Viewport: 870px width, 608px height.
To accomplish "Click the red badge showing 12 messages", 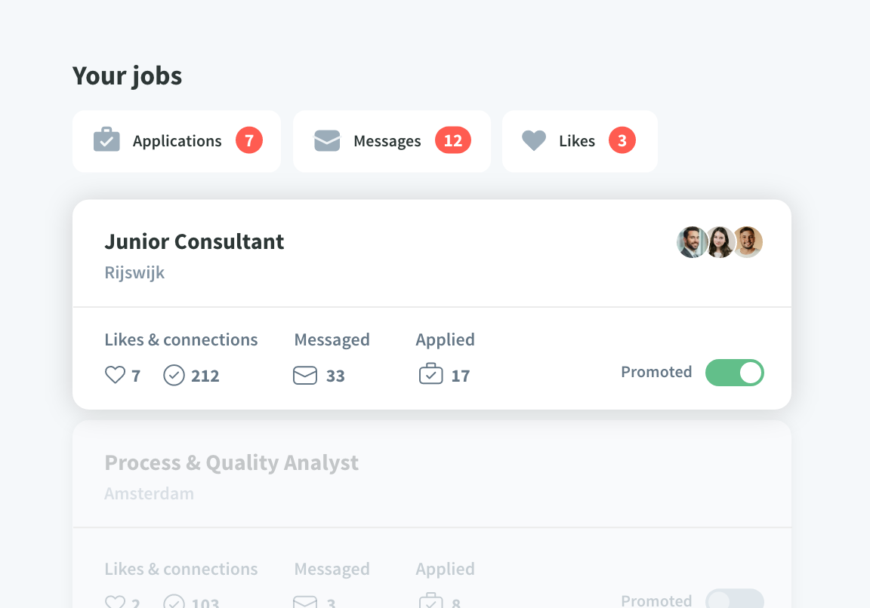I will point(453,140).
